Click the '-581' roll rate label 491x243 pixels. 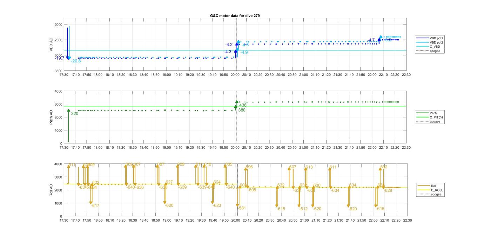[x=242, y=208]
